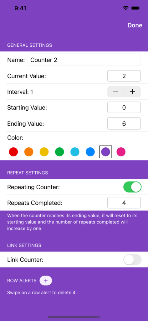Enable the Link Counter switch

click(132, 260)
